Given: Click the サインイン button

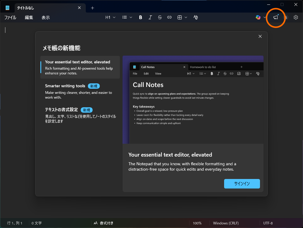Looking at the screenshot, I should pyautogui.click(x=242, y=183).
